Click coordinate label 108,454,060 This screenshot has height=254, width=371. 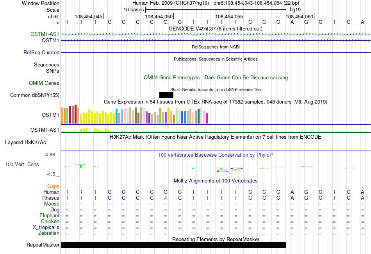299,16
